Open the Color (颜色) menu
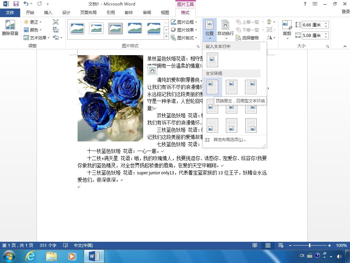Viewport: 350px width, 263px height. (x=33, y=30)
